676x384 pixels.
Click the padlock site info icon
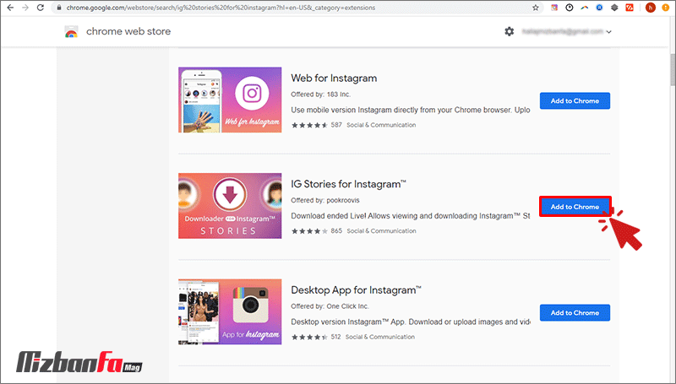pyautogui.click(x=60, y=8)
